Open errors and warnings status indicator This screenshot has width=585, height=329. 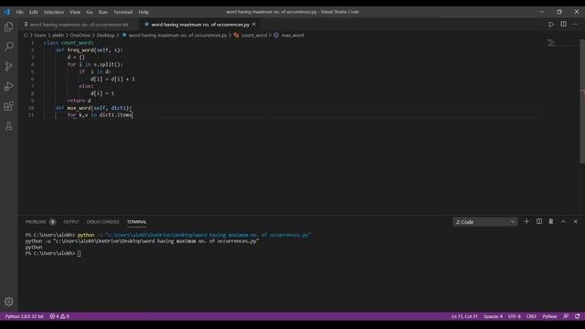pos(59,316)
